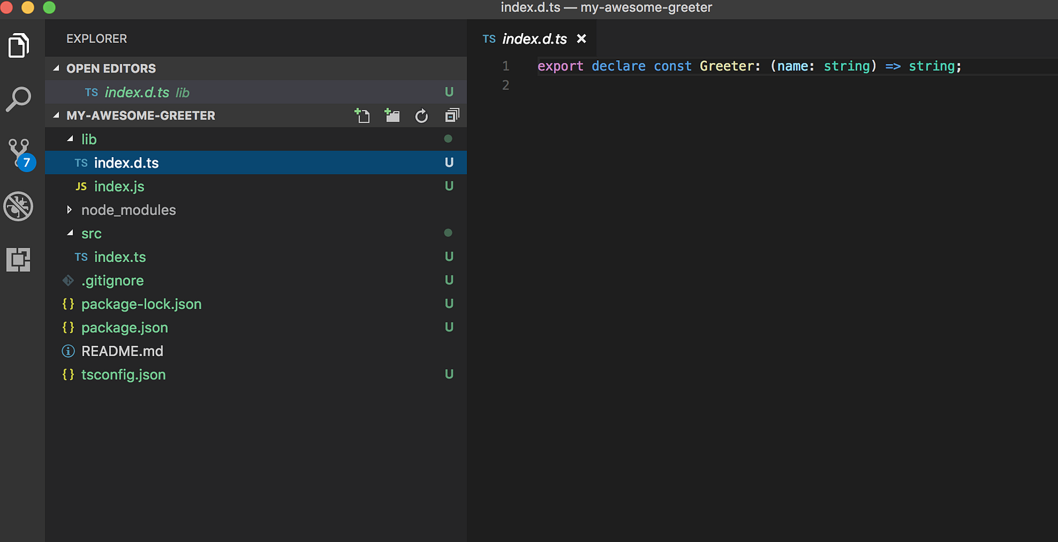Close the index.d.ts editor tab
1058x542 pixels.
tap(581, 39)
